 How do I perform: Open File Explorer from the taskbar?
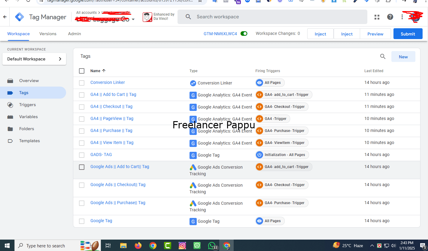tap(123, 246)
